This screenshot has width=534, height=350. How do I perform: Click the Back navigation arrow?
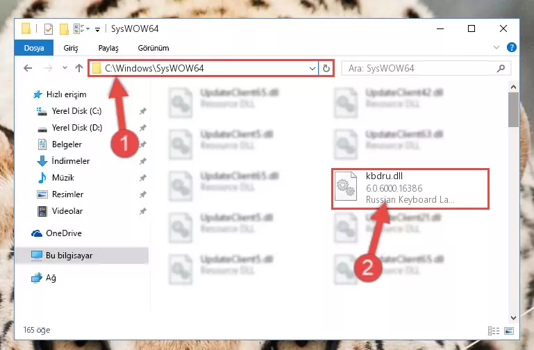28,68
